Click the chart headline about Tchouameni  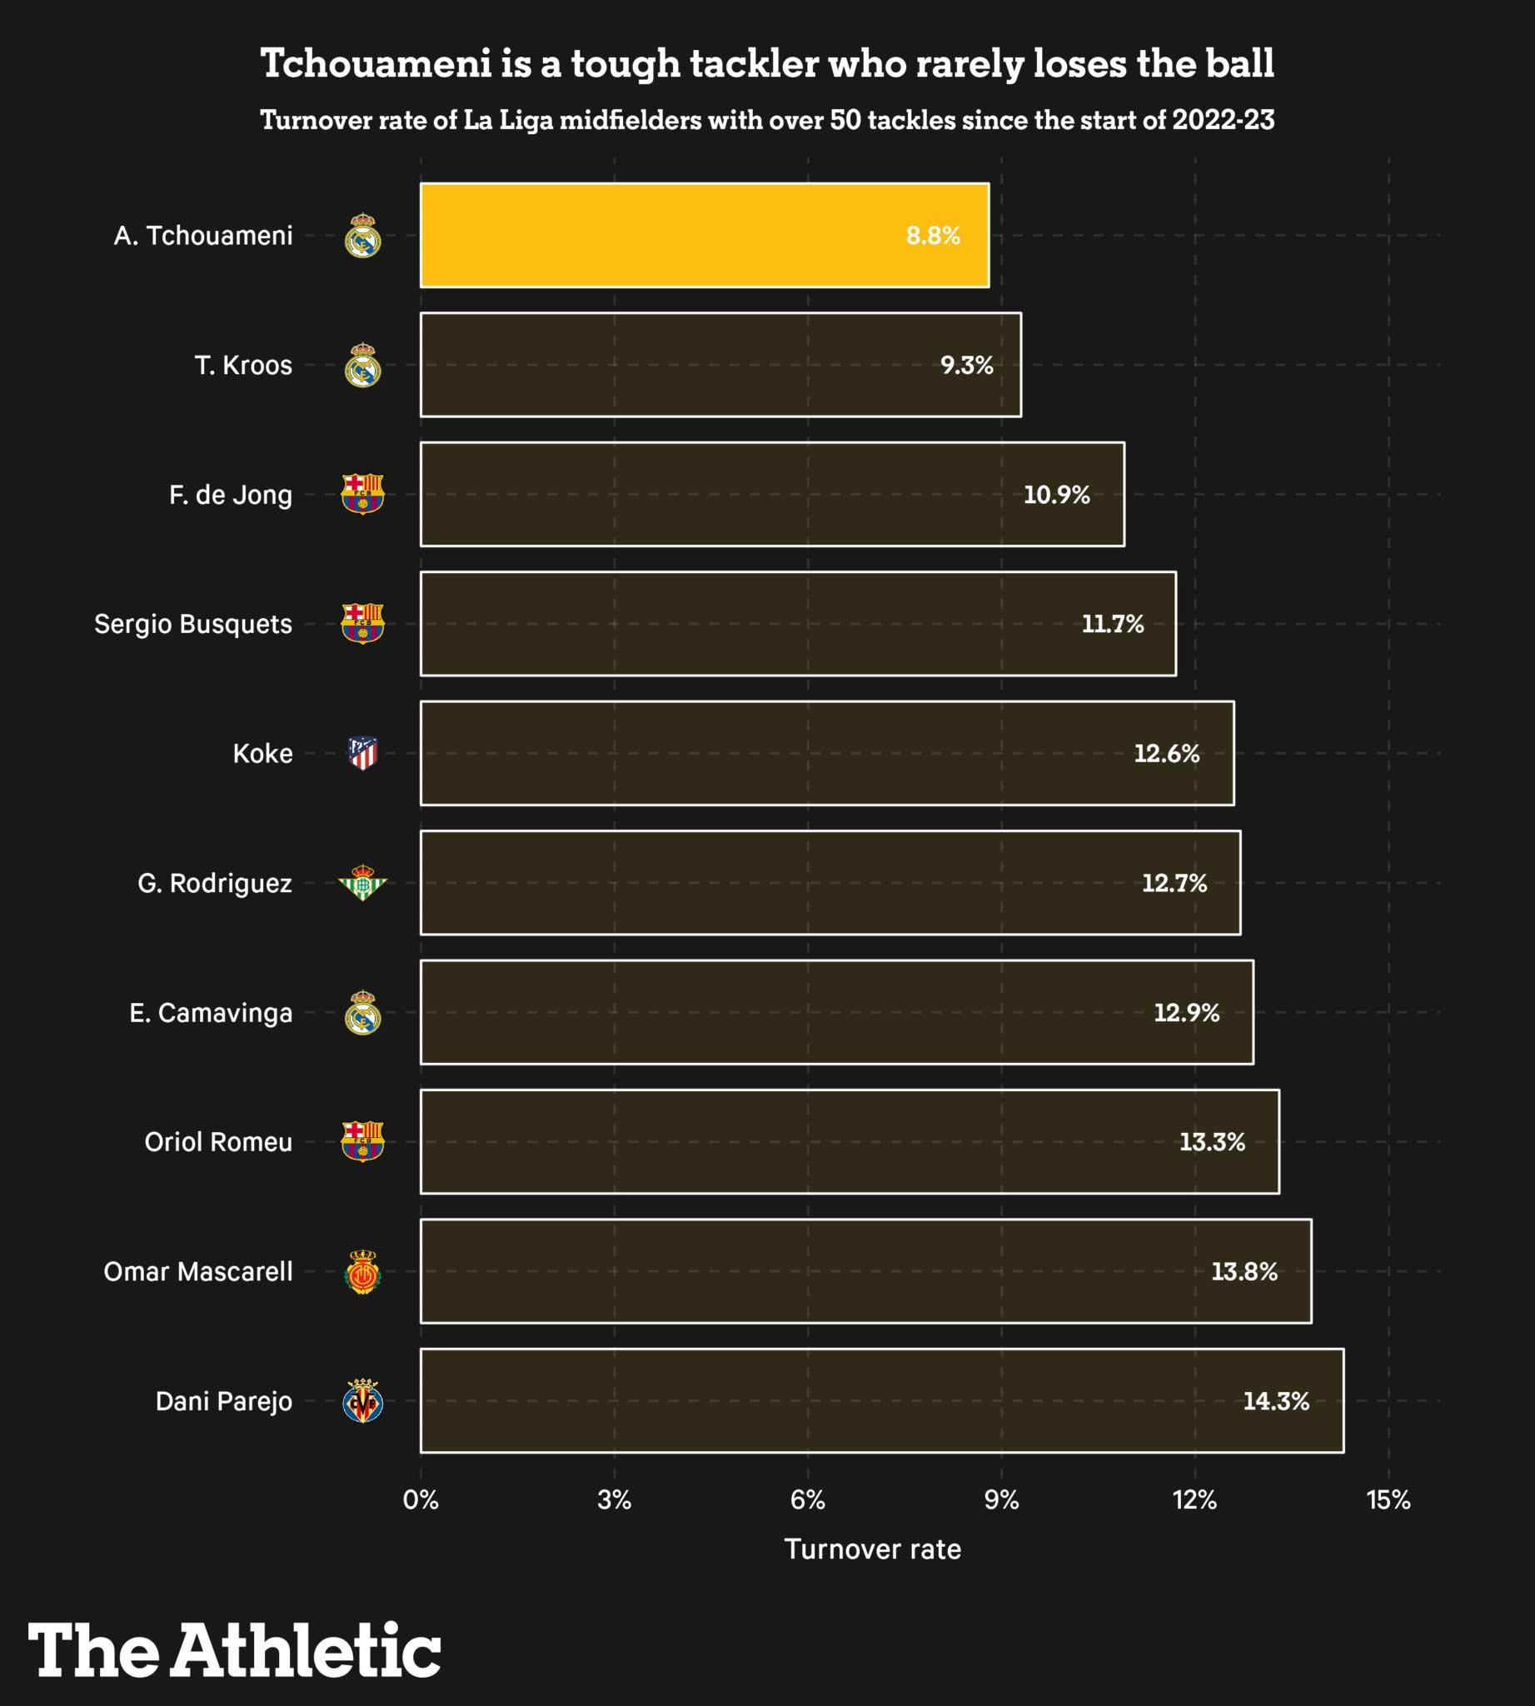click(x=766, y=64)
